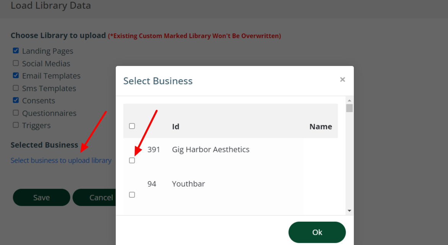
Task: Click the Landing Pages label
Action: click(48, 51)
